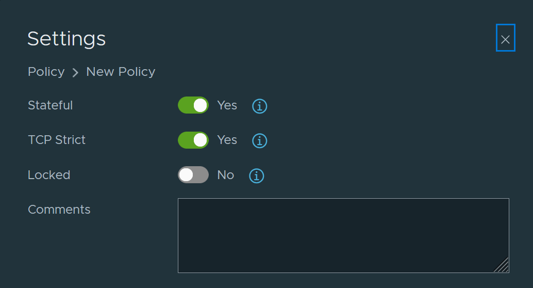
Task: Click the Comments field label
Action: point(59,210)
